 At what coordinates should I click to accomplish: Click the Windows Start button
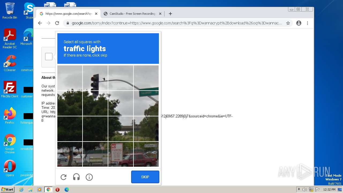pyautogui.click(x=8, y=190)
